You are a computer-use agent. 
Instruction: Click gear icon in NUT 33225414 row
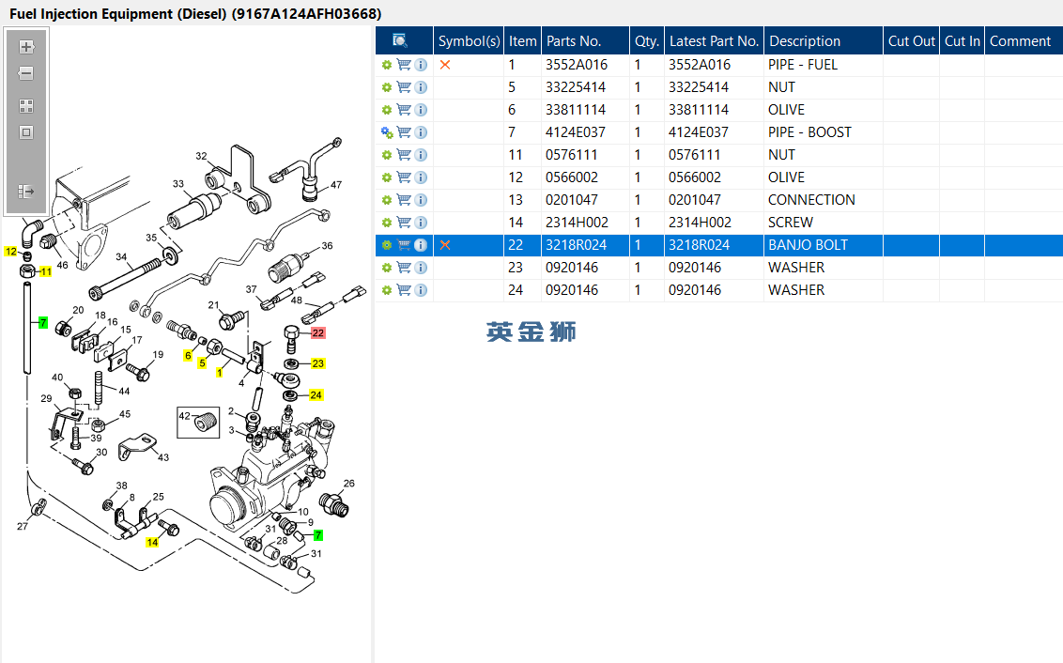tap(387, 87)
